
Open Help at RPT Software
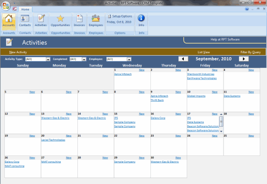(225, 39)
